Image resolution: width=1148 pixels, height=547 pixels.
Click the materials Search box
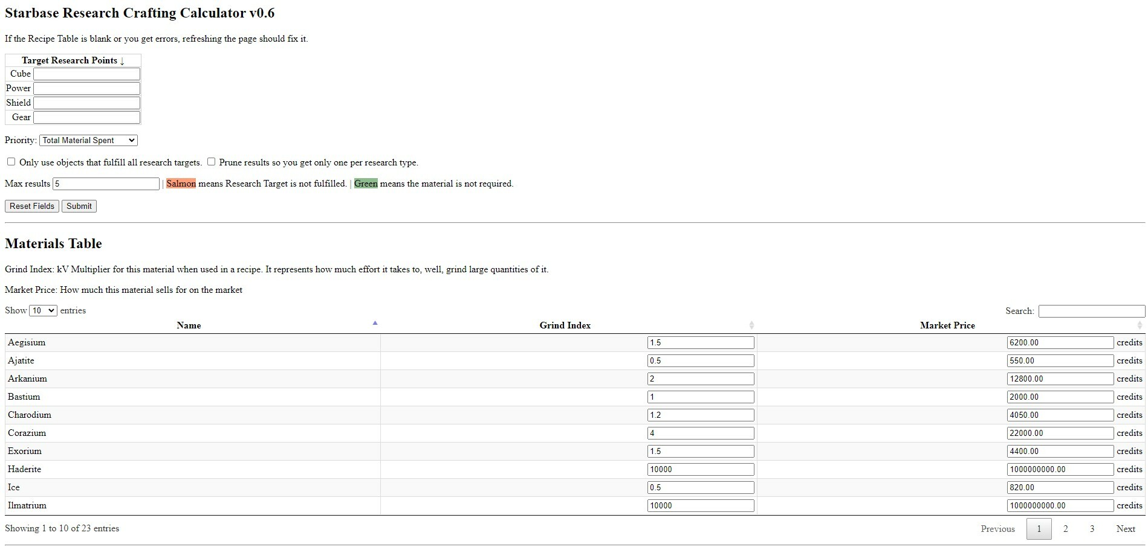[1092, 311]
